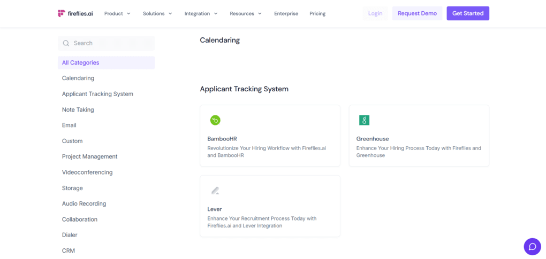Select the Collaboration category
The height and width of the screenshot is (259, 546).
point(80,219)
